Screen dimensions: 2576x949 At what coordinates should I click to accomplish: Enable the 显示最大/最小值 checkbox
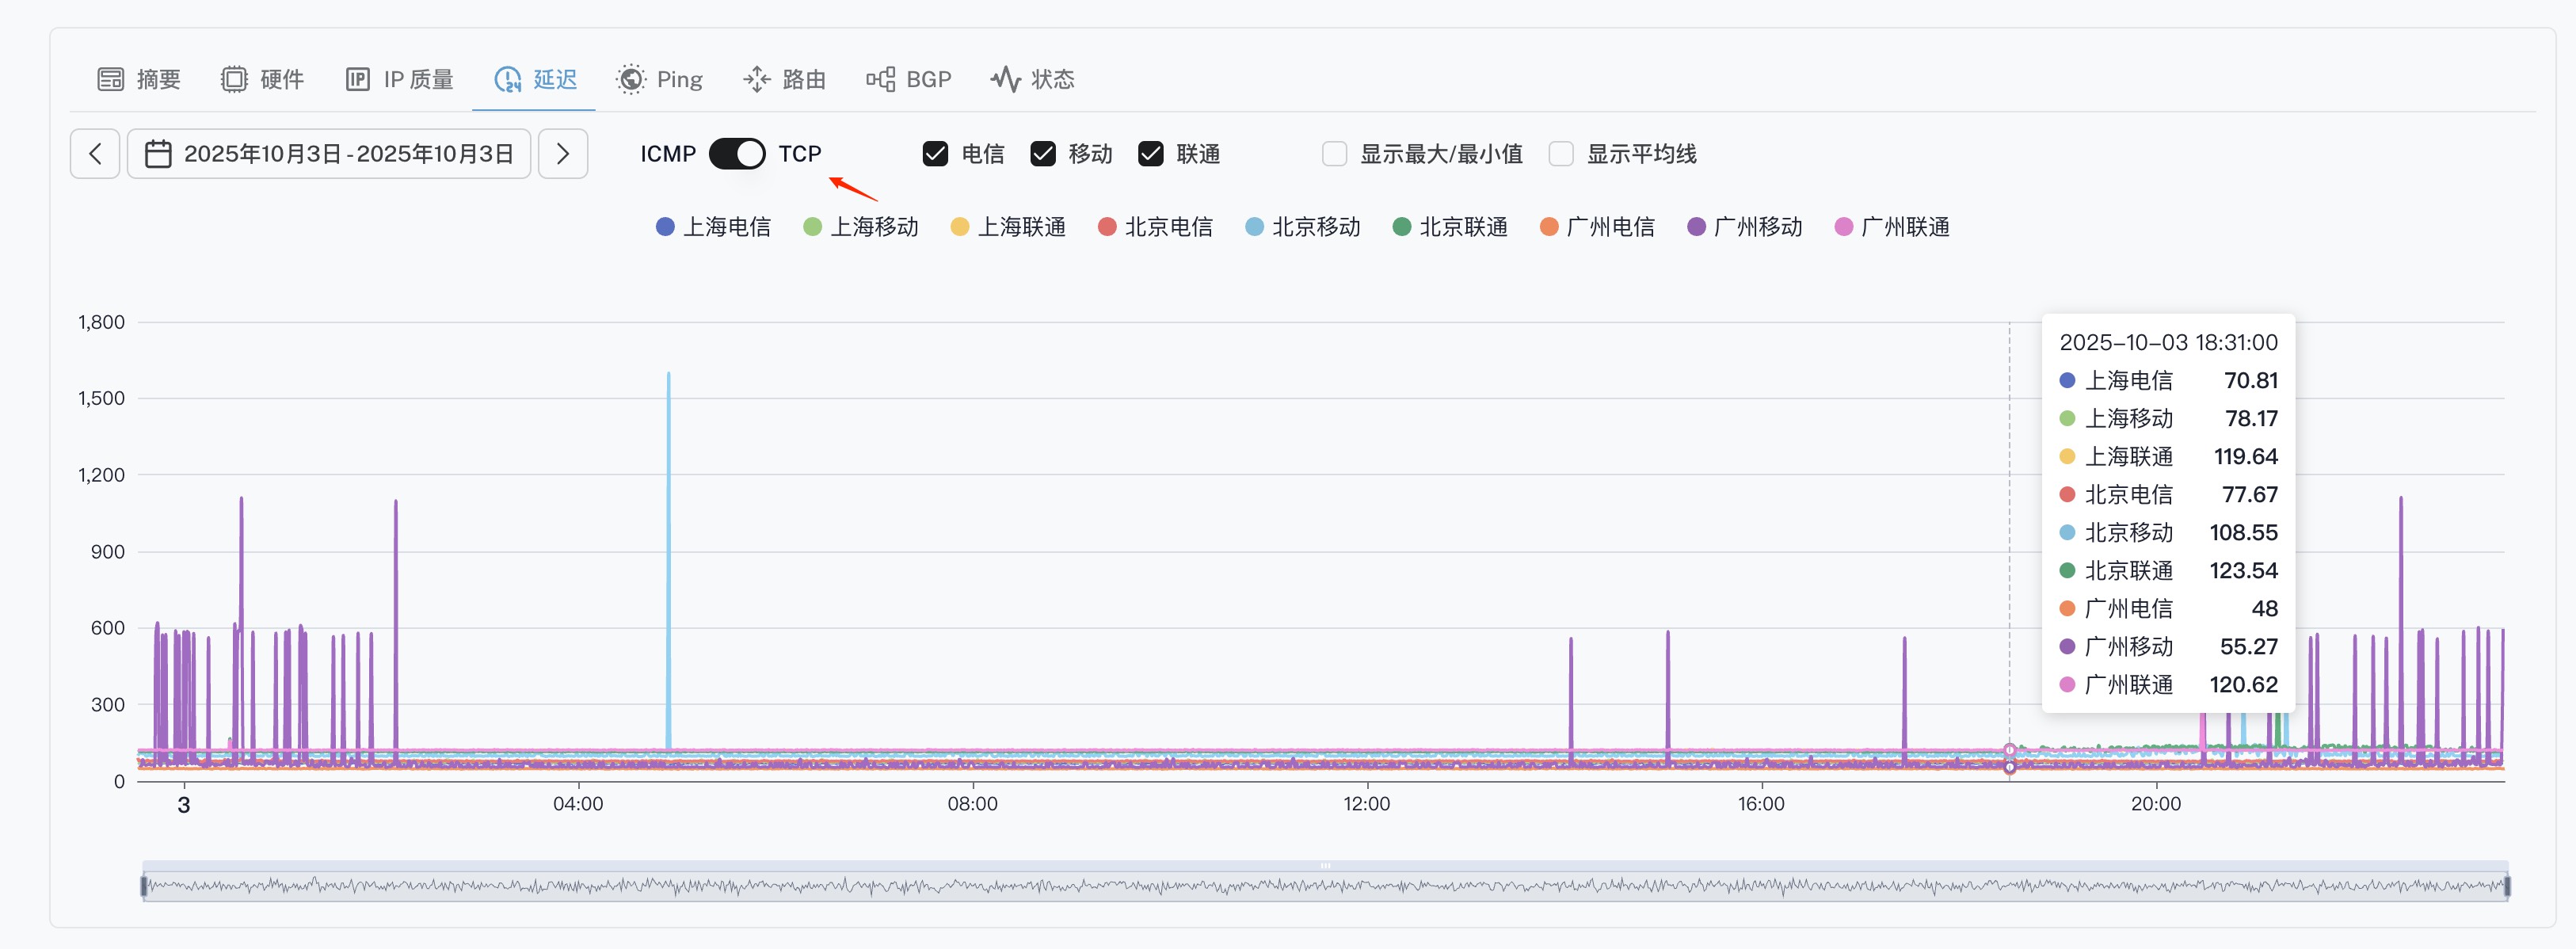[1334, 154]
